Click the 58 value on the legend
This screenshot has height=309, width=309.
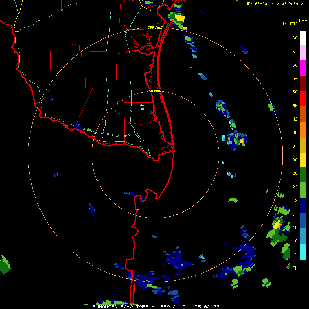coord(295,65)
